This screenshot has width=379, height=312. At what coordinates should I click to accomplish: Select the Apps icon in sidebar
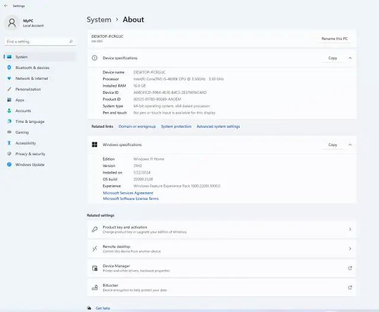9,100
